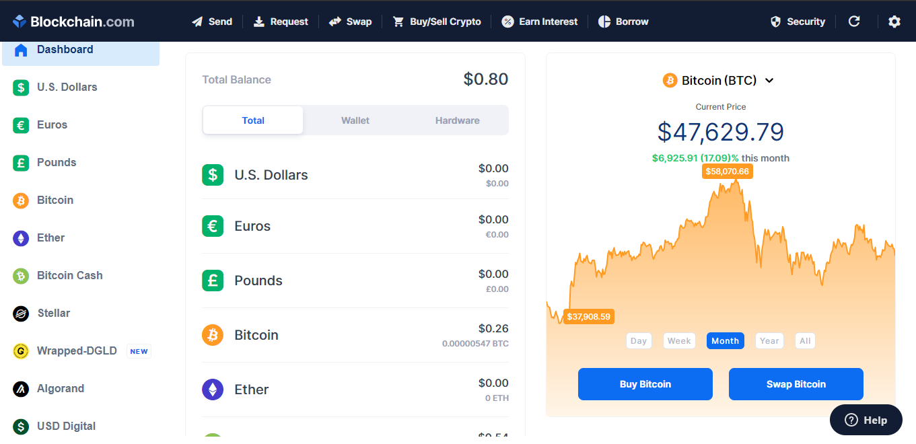The width and height of the screenshot is (916, 444).
Task: Click the Security shield icon
Action: tap(776, 22)
